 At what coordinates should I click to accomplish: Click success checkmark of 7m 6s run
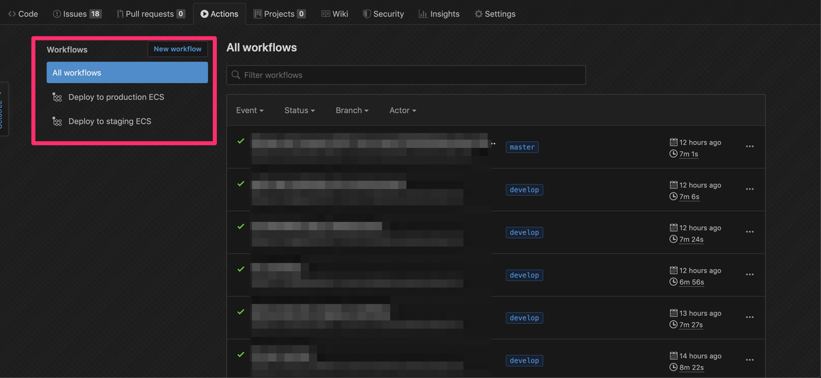tap(241, 184)
